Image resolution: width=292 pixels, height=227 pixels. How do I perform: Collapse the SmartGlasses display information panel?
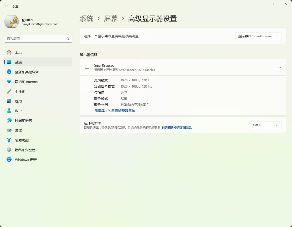[280, 67]
